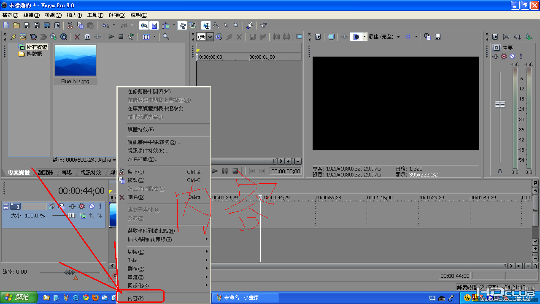This screenshot has width=540, height=304.
Task: Remove selected media with red X icon
Action: point(77,37)
